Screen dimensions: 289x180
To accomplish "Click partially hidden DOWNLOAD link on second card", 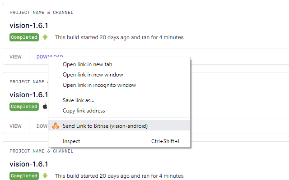I will pos(42,126).
